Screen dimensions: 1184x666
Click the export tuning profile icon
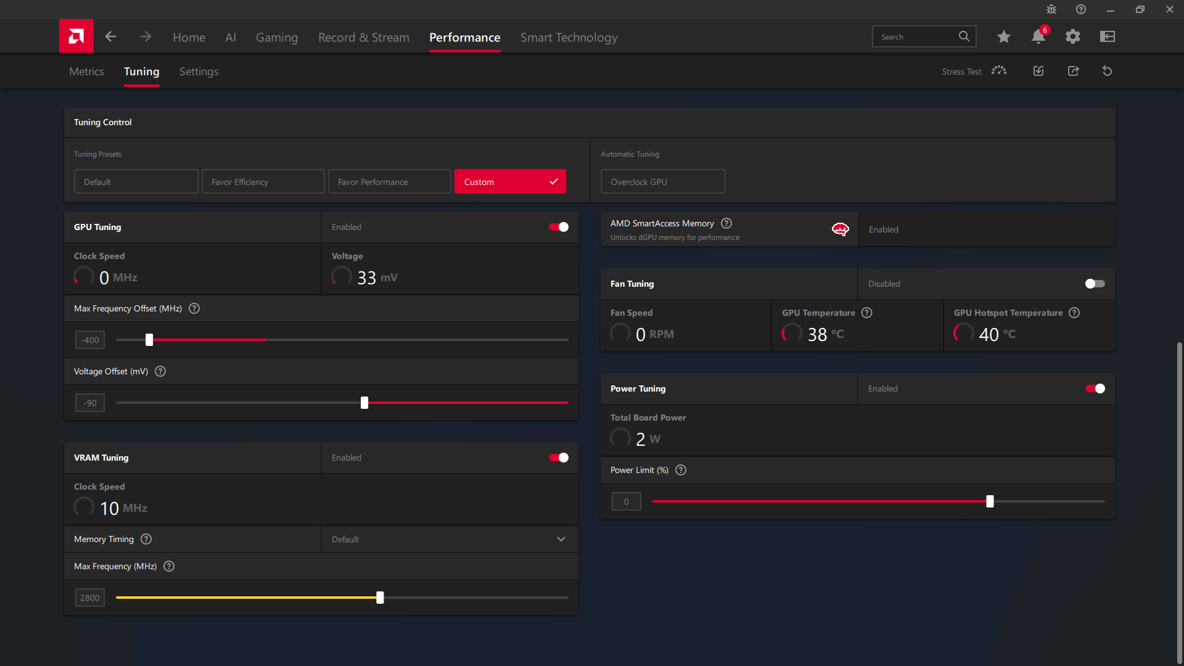point(1074,71)
